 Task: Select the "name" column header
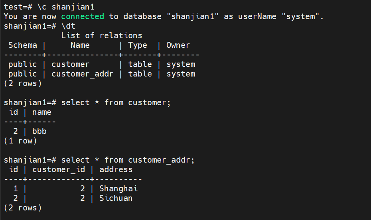click(42, 112)
